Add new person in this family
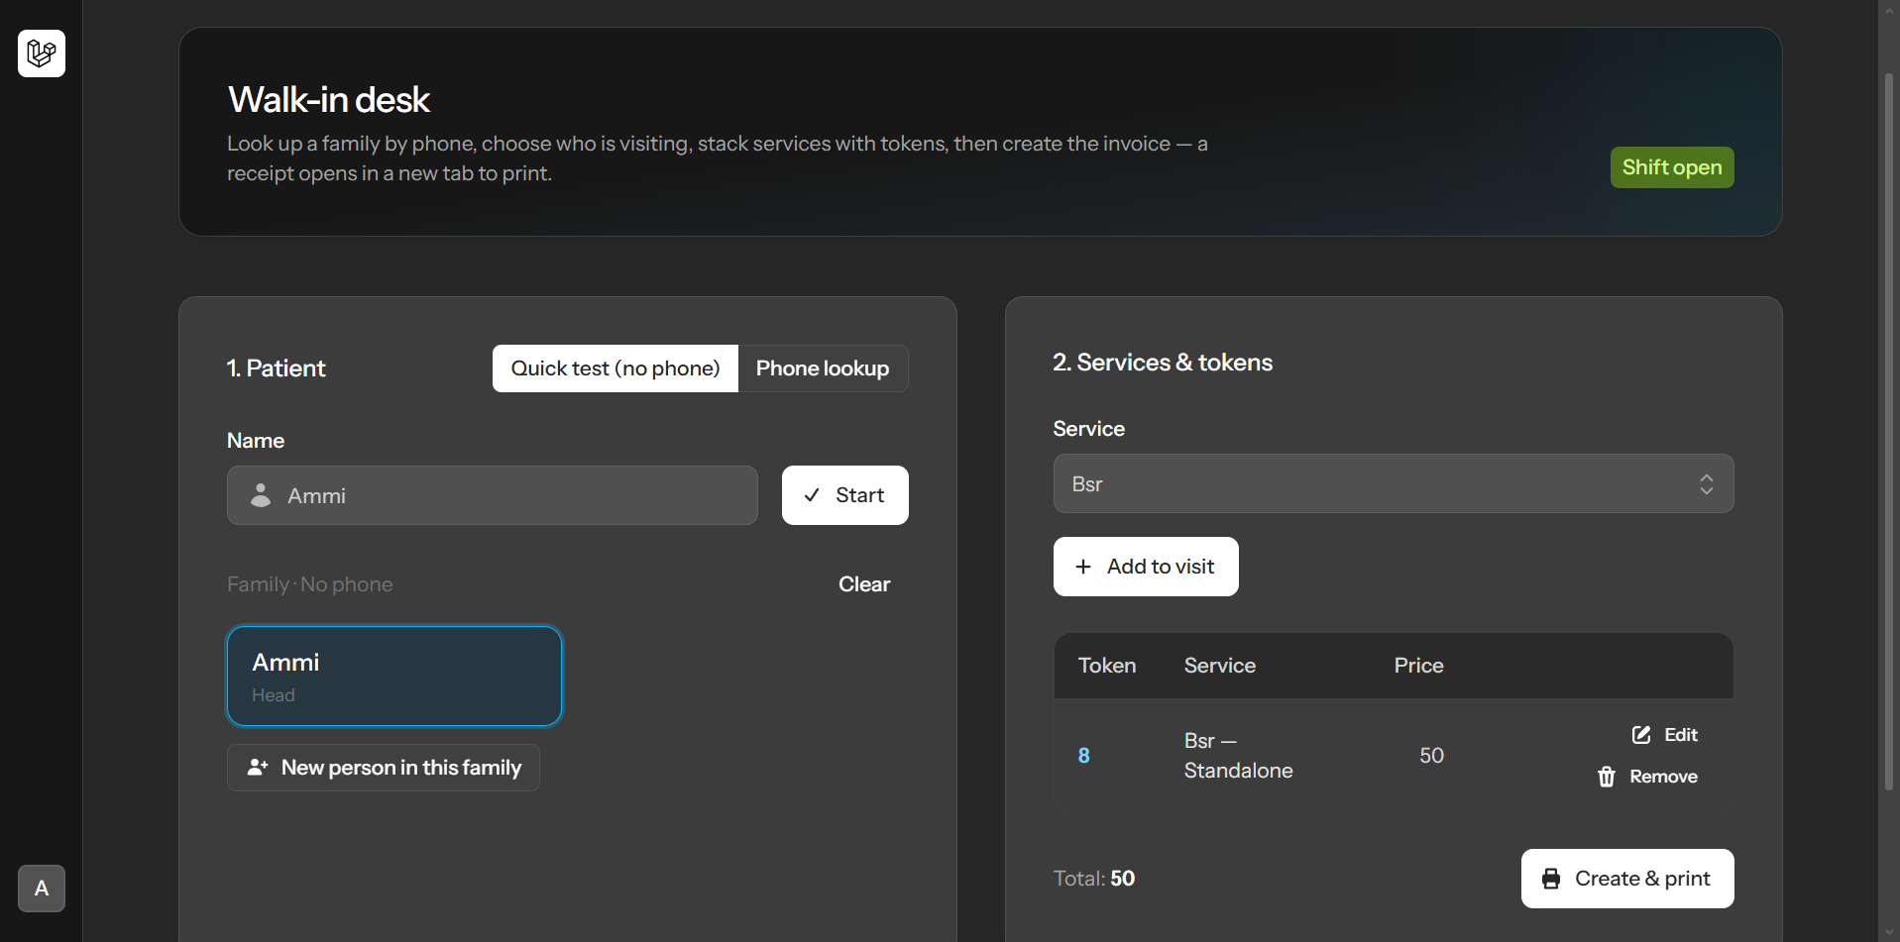1900x942 pixels. click(384, 768)
